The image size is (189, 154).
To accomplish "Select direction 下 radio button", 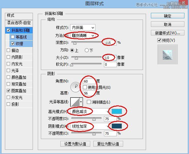I will tap(87, 50).
